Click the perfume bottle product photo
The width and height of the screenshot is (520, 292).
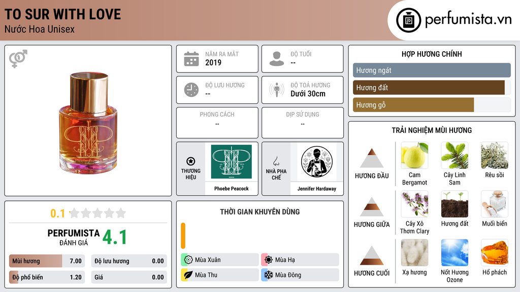pyautogui.click(x=88, y=123)
